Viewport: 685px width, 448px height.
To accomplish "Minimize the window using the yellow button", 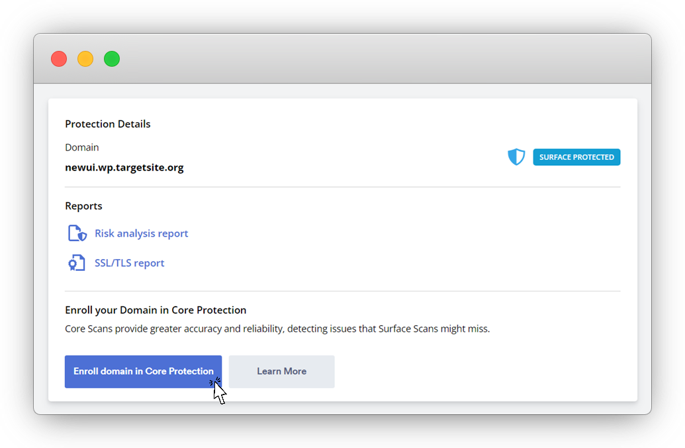I will pos(85,59).
